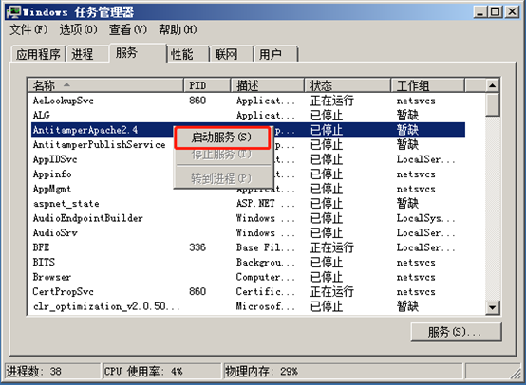Select the AudioEndpointBuilder service row
The width and height of the screenshot is (526, 385).
(x=248, y=218)
